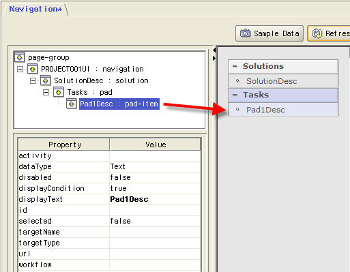Click the page-group node icon

pos(19,57)
